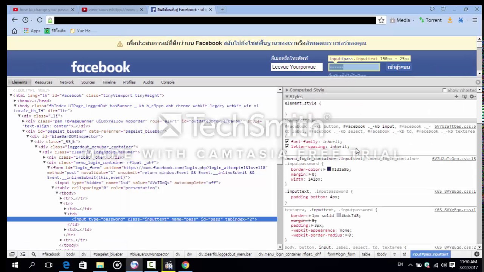Open the Torrent toolbar button
The height and width of the screenshot is (272, 484).
(430, 20)
